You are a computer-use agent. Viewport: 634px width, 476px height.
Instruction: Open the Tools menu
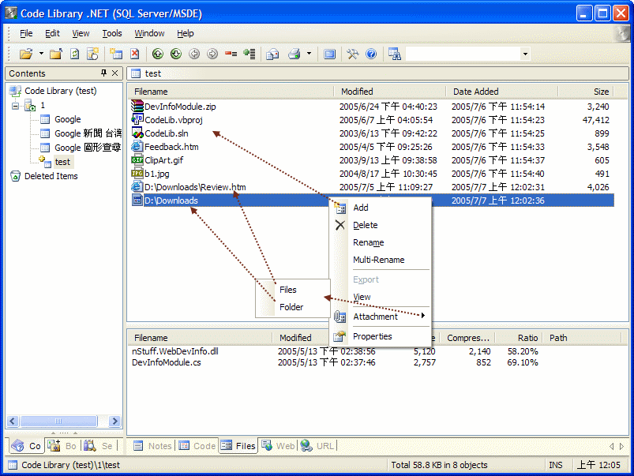(x=112, y=33)
